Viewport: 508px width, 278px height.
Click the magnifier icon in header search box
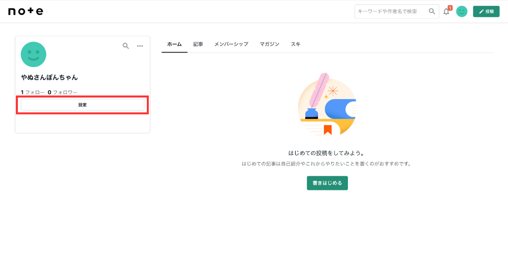[x=432, y=11]
